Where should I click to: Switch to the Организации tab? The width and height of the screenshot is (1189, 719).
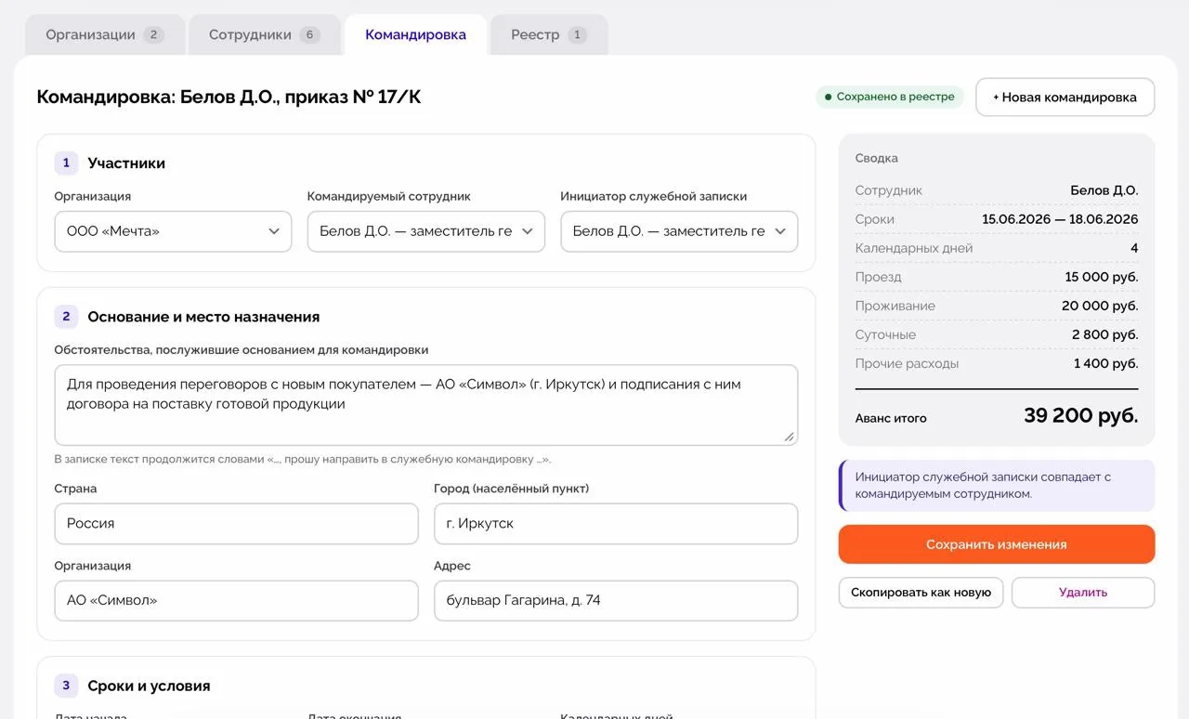104,35
